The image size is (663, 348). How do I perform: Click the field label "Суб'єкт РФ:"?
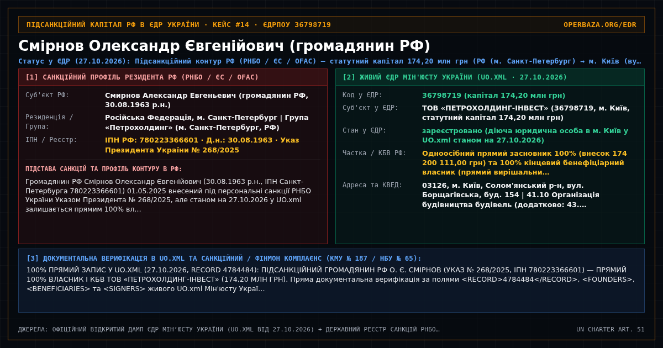pyautogui.click(x=48, y=95)
